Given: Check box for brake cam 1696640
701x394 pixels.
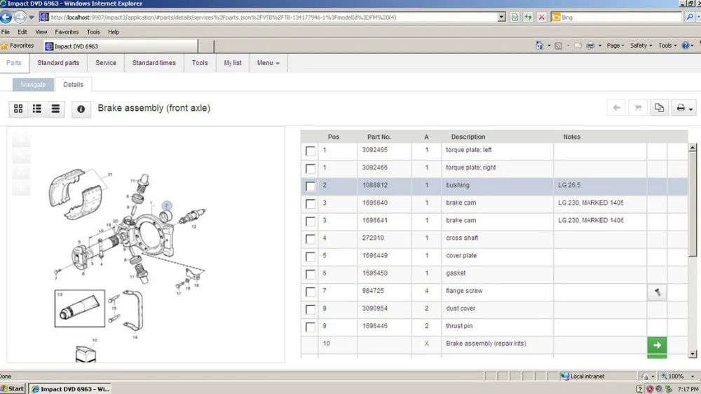Looking at the screenshot, I should (x=311, y=204).
